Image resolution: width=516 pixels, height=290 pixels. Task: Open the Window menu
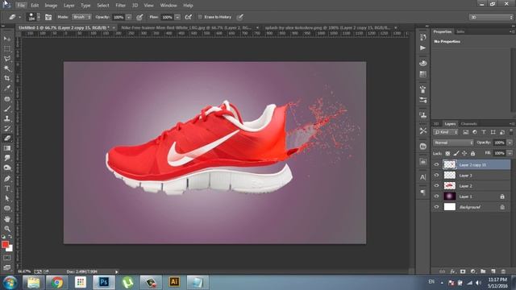point(169,6)
